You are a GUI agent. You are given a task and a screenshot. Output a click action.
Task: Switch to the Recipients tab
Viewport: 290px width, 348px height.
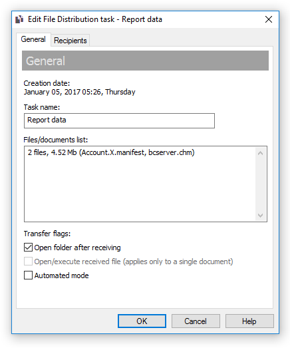click(70, 41)
